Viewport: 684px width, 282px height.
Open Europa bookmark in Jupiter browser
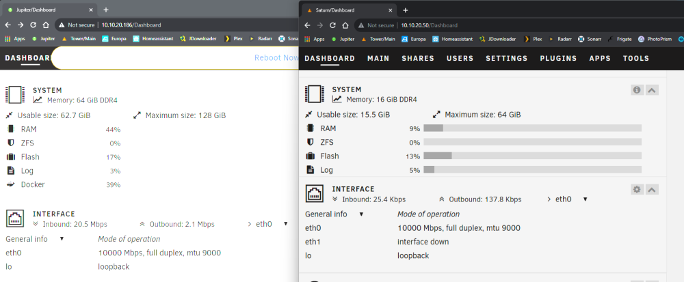pyautogui.click(x=114, y=38)
